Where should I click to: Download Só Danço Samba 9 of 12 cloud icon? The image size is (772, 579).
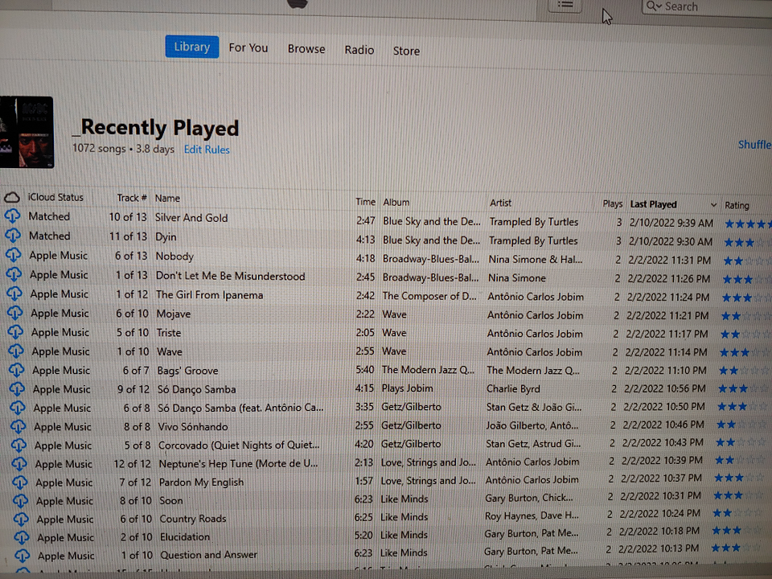pyautogui.click(x=17, y=388)
